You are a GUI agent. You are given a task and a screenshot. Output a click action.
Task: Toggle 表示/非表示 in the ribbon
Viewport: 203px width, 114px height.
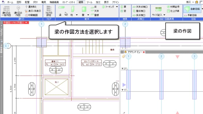[33, 11]
